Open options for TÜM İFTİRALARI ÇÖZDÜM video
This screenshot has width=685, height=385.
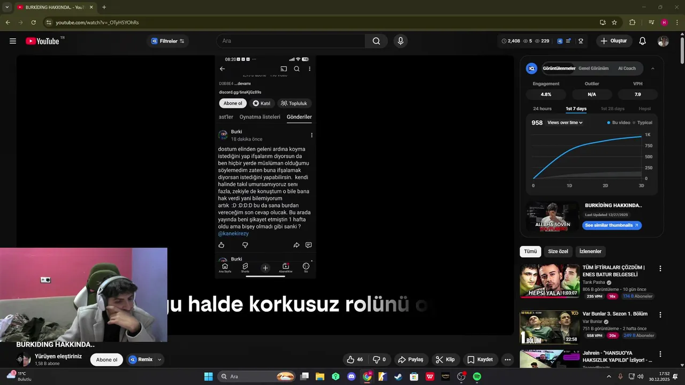(660, 268)
